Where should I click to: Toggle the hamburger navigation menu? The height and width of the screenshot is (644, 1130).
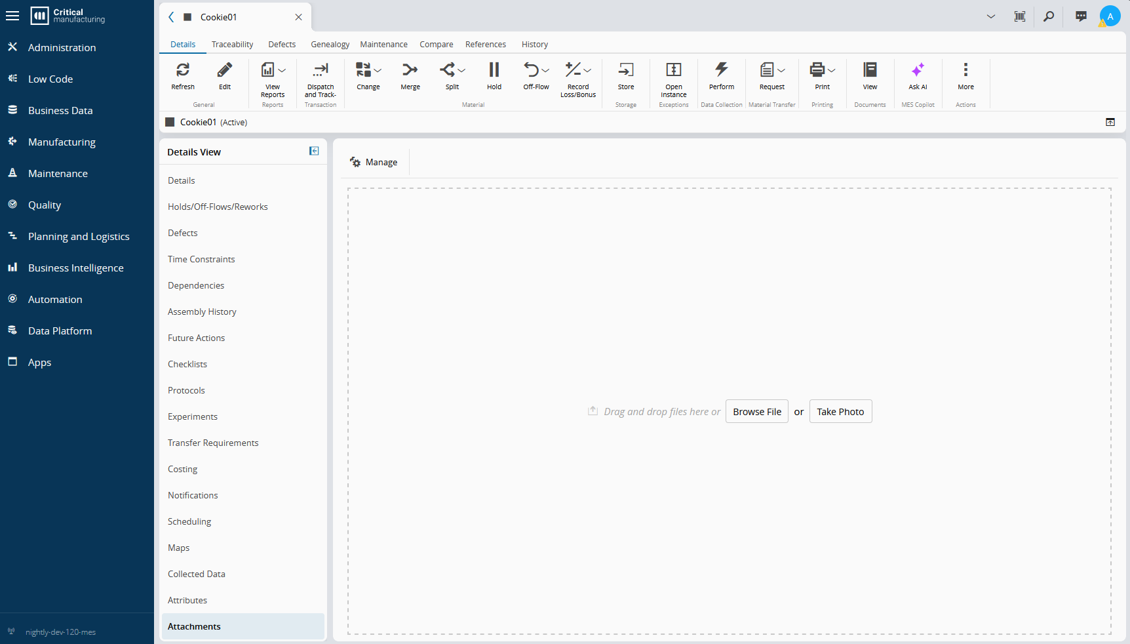click(x=12, y=16)
